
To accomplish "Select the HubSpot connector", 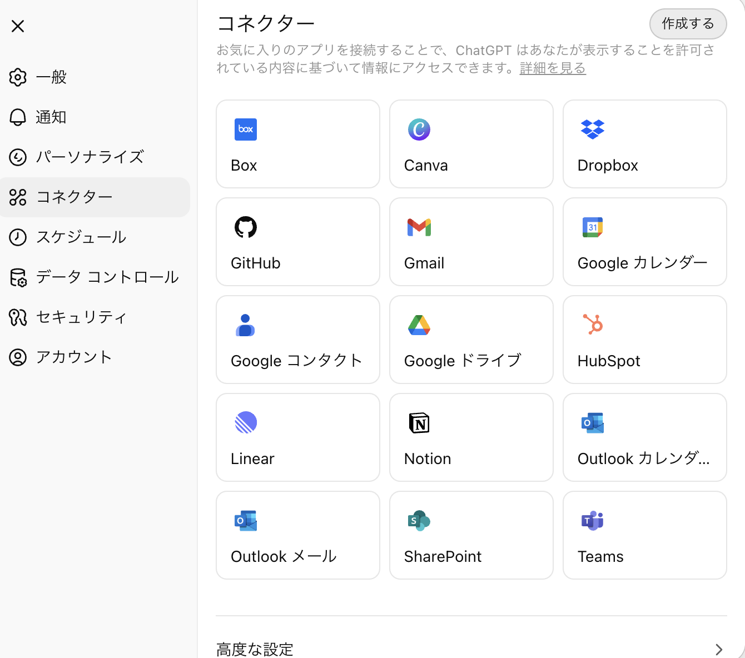I will [644, 340].
